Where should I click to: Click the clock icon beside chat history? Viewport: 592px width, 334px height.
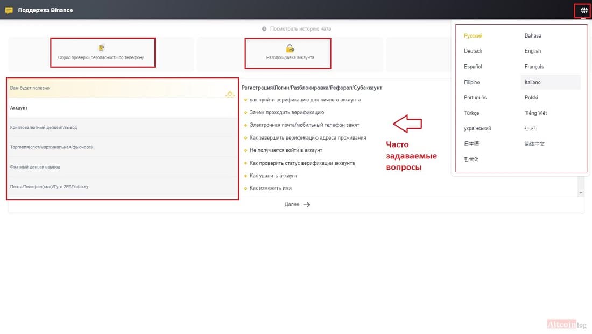pyautogui.click(x=264, y=28)
